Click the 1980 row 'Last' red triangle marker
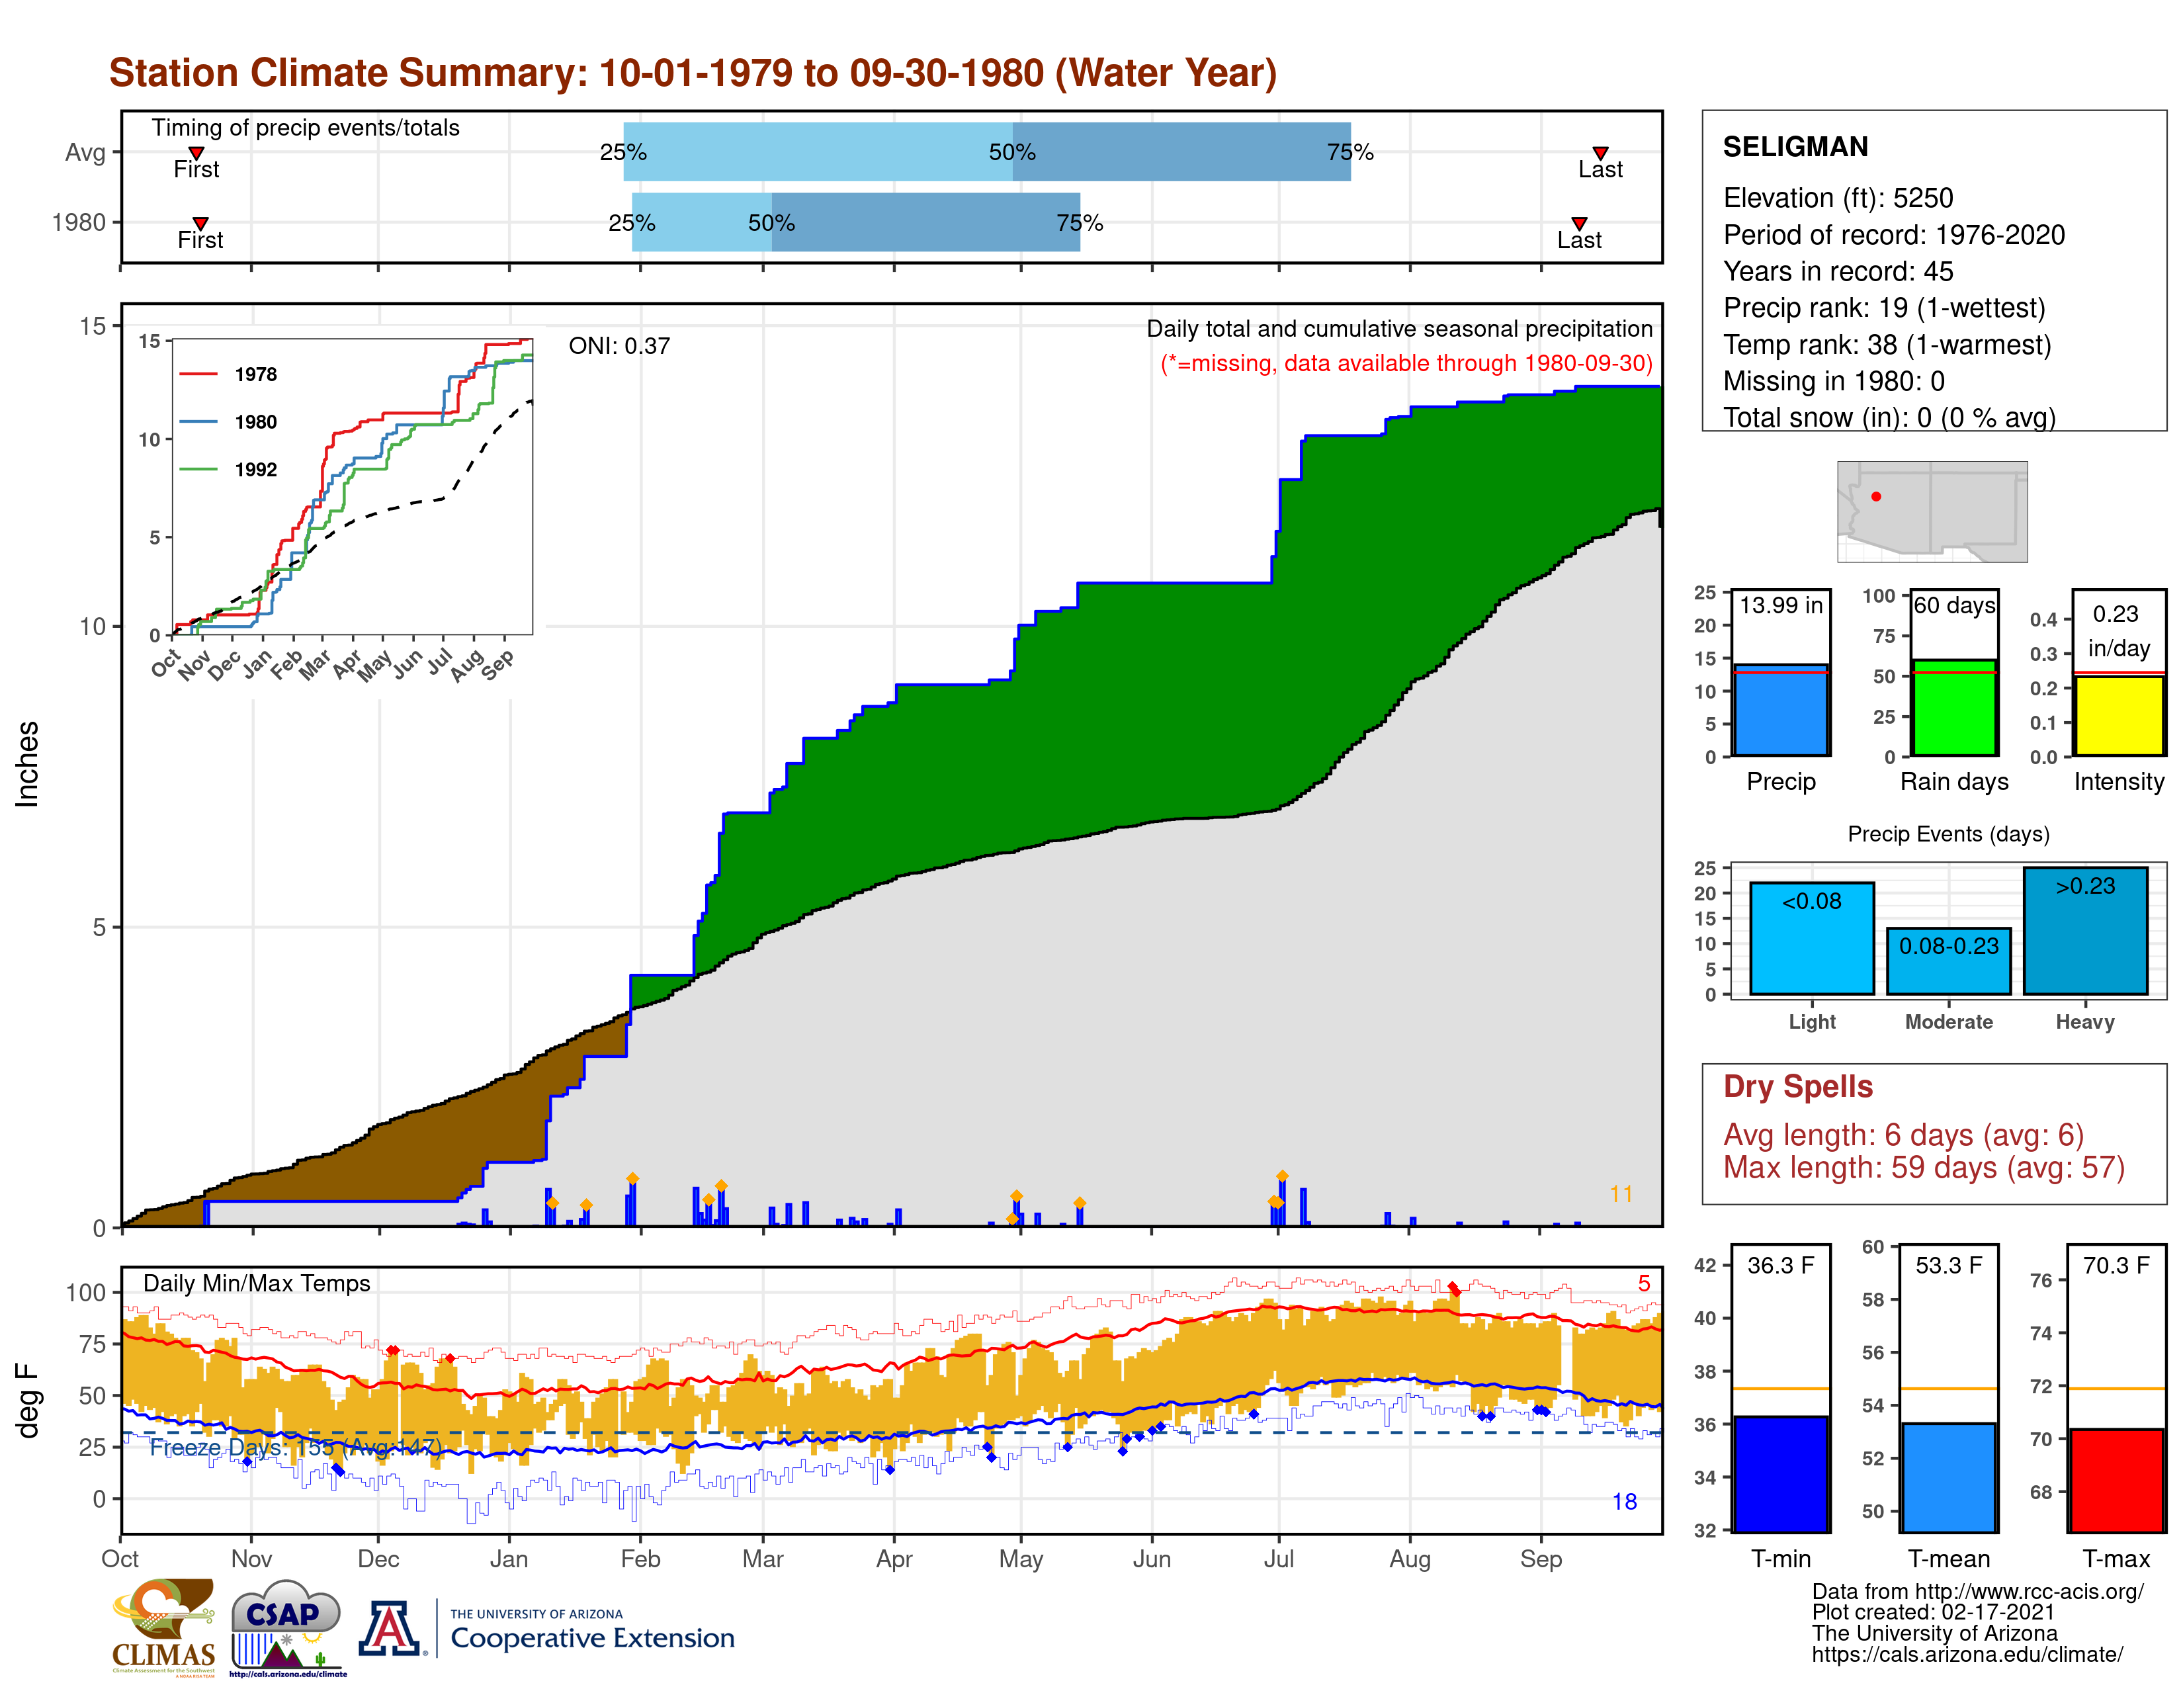The image size is (2183, 1687). 1579,223
